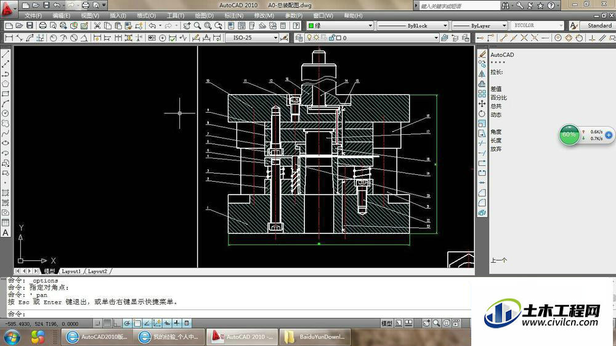
Task: Select the Rectangle draw tool
Action: pos(6,94)
